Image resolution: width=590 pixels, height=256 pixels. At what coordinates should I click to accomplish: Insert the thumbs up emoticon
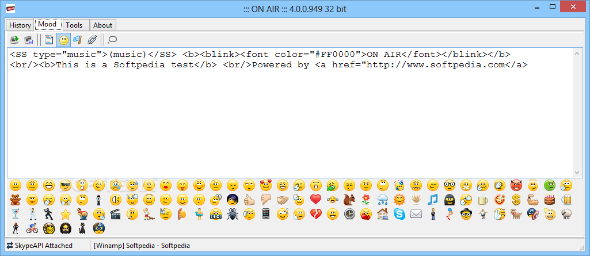pos(249,199)
